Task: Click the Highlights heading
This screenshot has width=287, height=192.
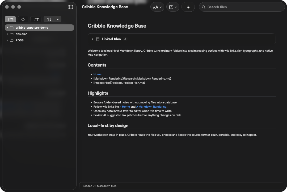Action: click(x=98, y=93)
